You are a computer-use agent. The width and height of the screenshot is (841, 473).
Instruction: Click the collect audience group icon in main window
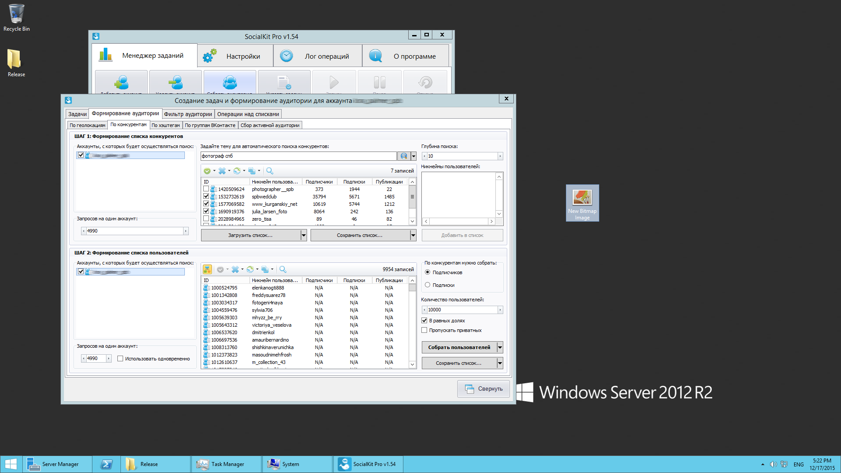(x=230, y=82)
